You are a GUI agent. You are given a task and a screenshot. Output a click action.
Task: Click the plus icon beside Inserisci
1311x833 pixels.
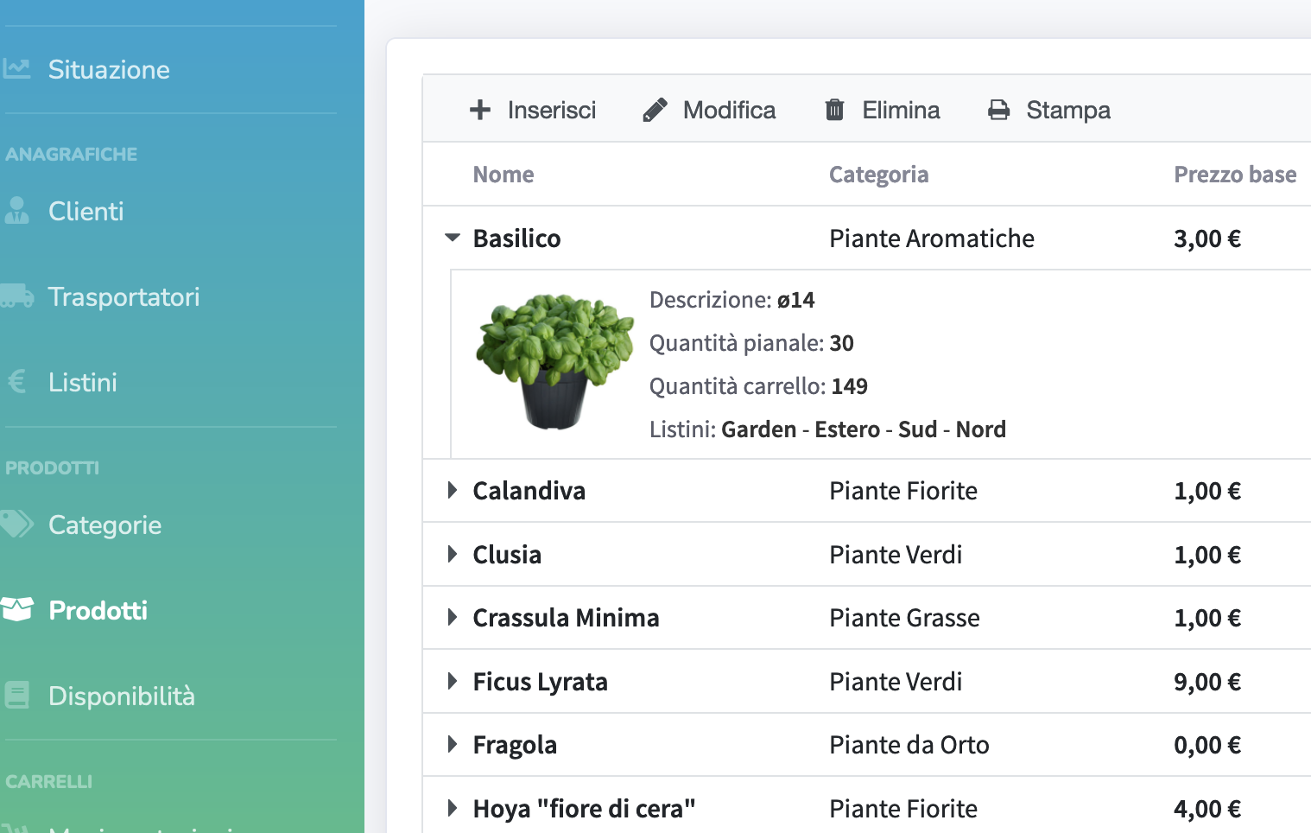[480, 109]
